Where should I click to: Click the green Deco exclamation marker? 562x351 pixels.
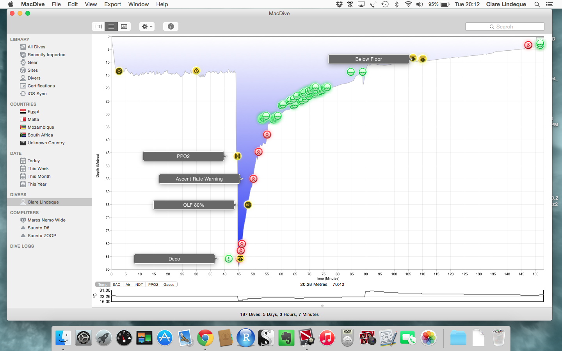pos(229,259)
